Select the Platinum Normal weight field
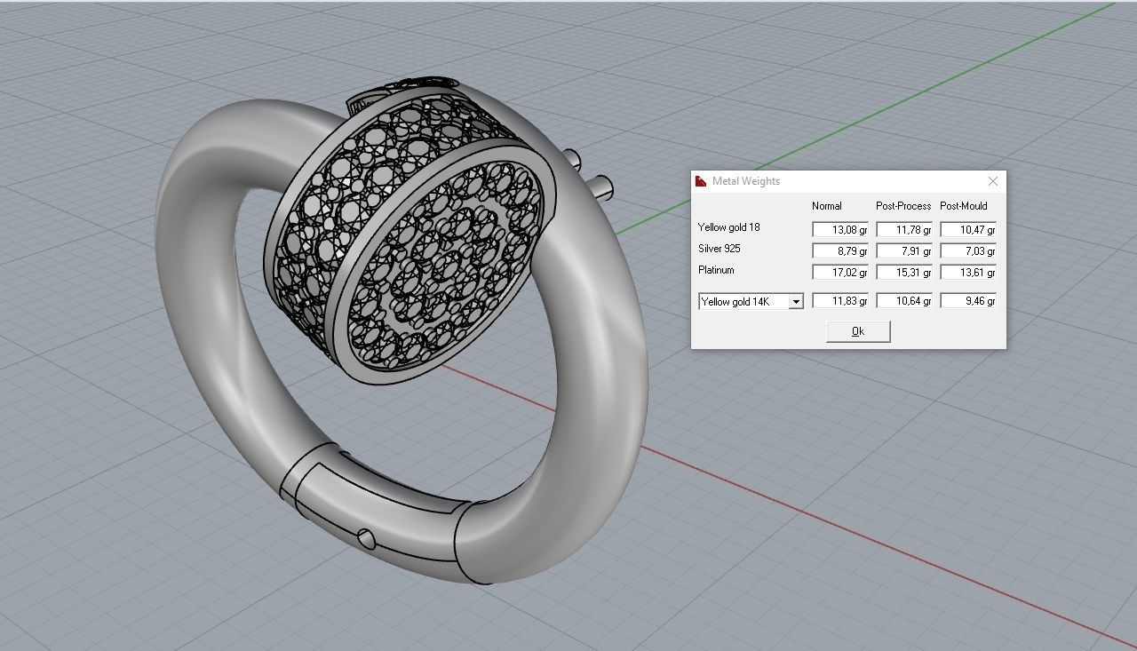1137x651 pixels. pyautogui.click(x=840, y=273)
